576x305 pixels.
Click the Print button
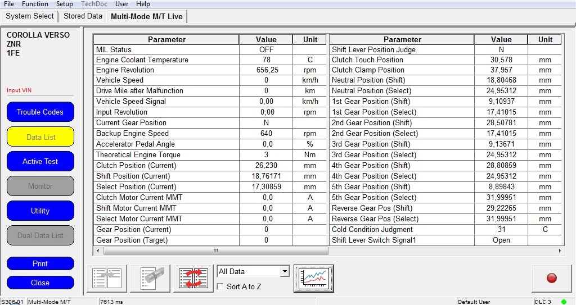click(40, 263)
